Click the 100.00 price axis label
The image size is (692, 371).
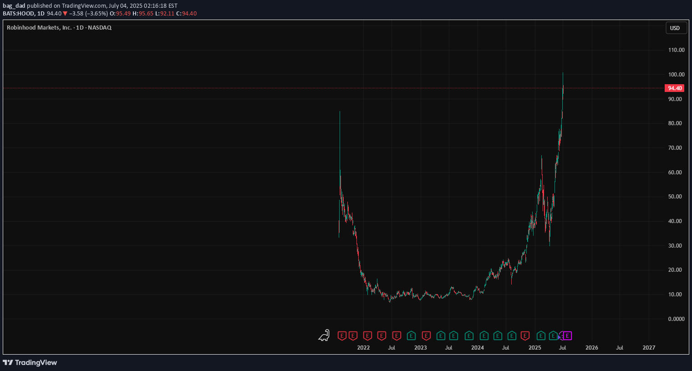(x=676, y=75)
